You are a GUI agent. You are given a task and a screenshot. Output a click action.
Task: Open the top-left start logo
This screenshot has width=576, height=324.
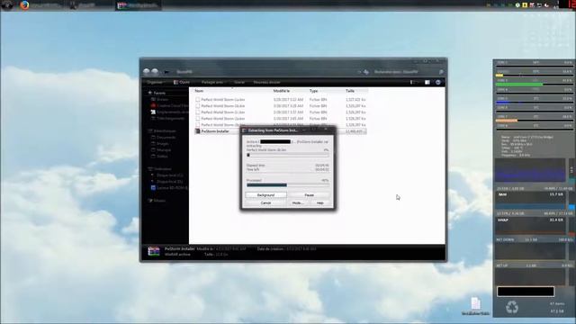6,5
